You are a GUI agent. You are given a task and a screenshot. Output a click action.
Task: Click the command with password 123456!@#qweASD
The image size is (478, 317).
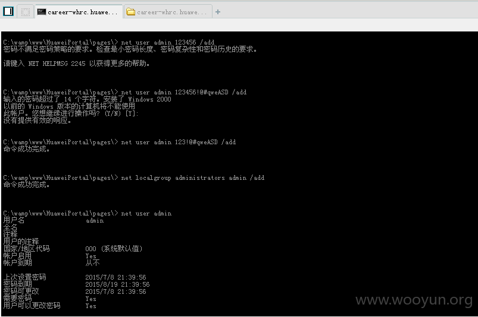click(x=184, y=92)
